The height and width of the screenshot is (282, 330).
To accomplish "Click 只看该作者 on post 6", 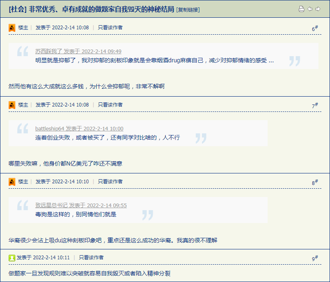I will pos(110,28).
